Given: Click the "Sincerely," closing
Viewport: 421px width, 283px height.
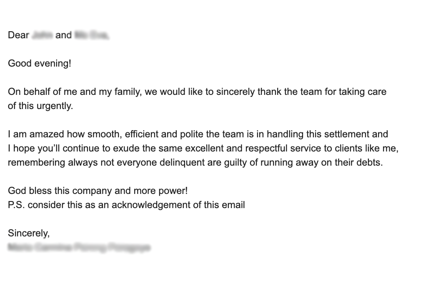Looking at the screenshot, I should tap(29, 233).
